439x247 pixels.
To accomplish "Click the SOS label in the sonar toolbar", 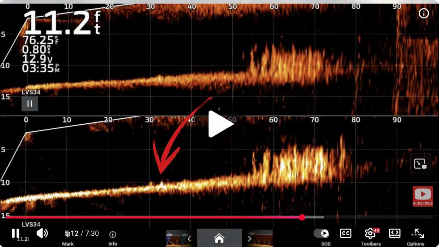I will tap(326, 244).
